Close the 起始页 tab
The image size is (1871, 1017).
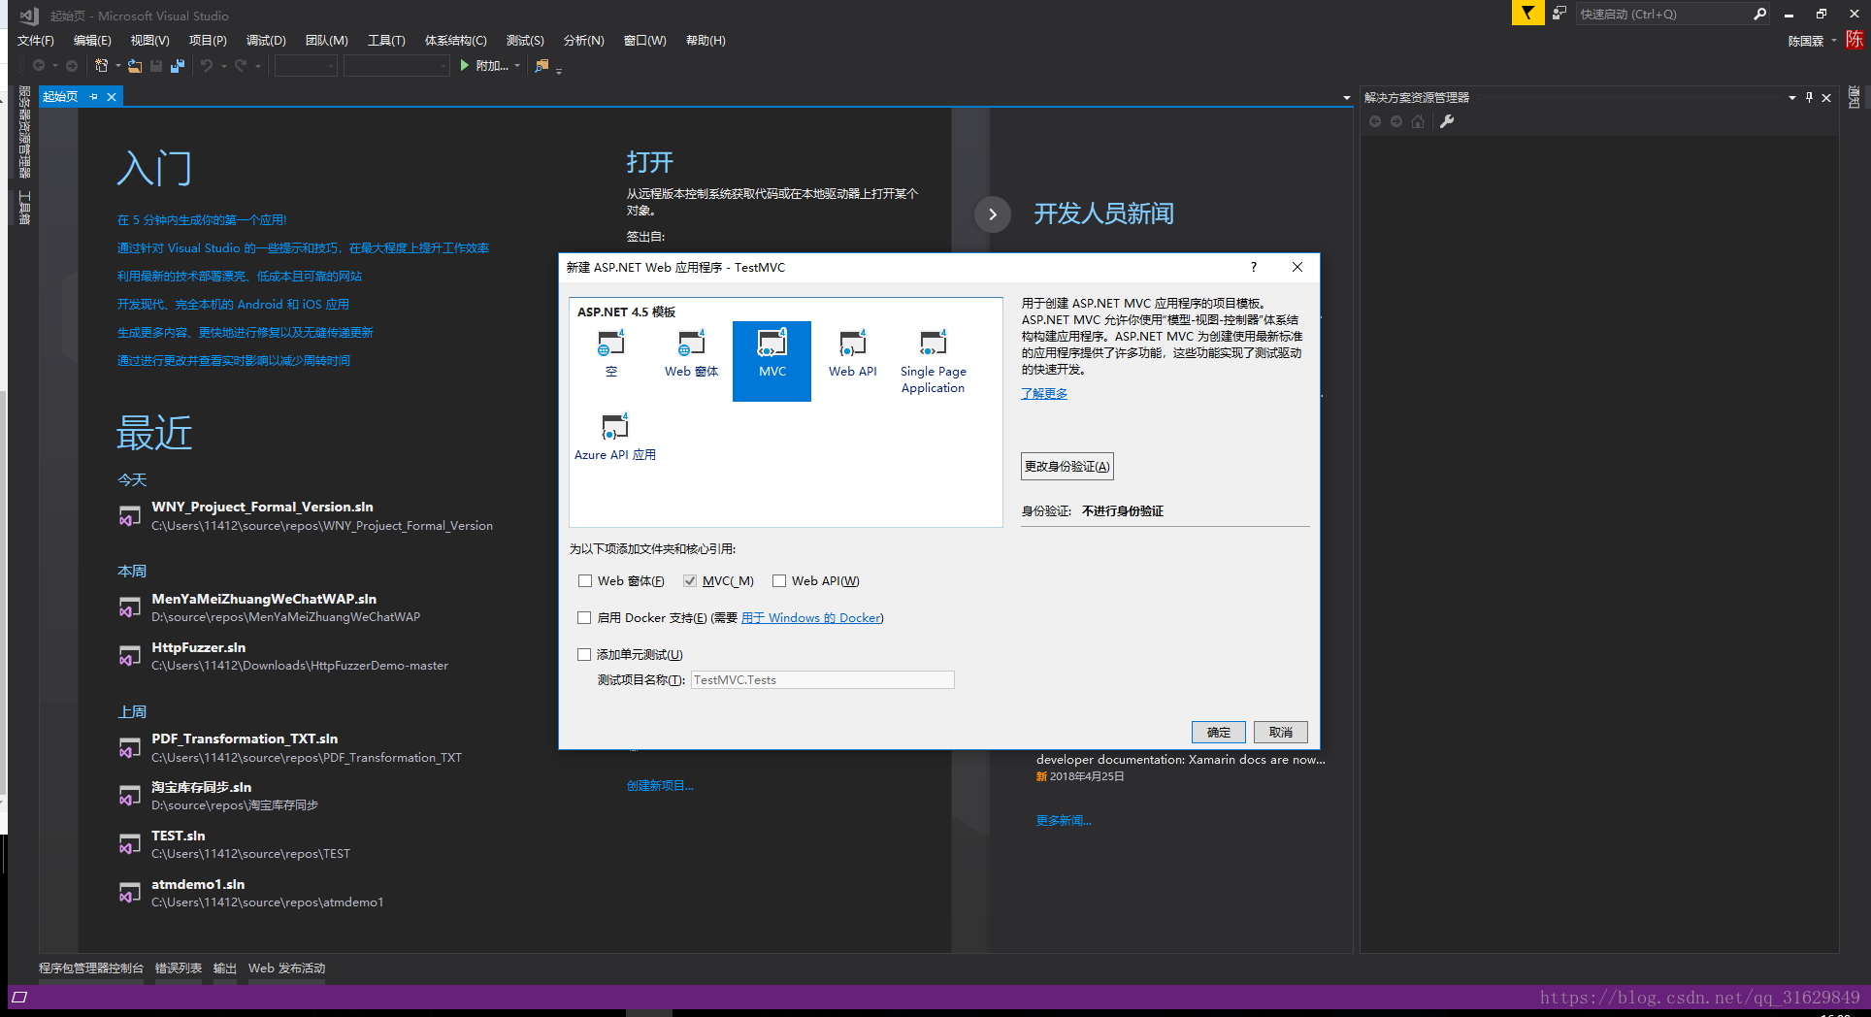[x=112, y=97]
